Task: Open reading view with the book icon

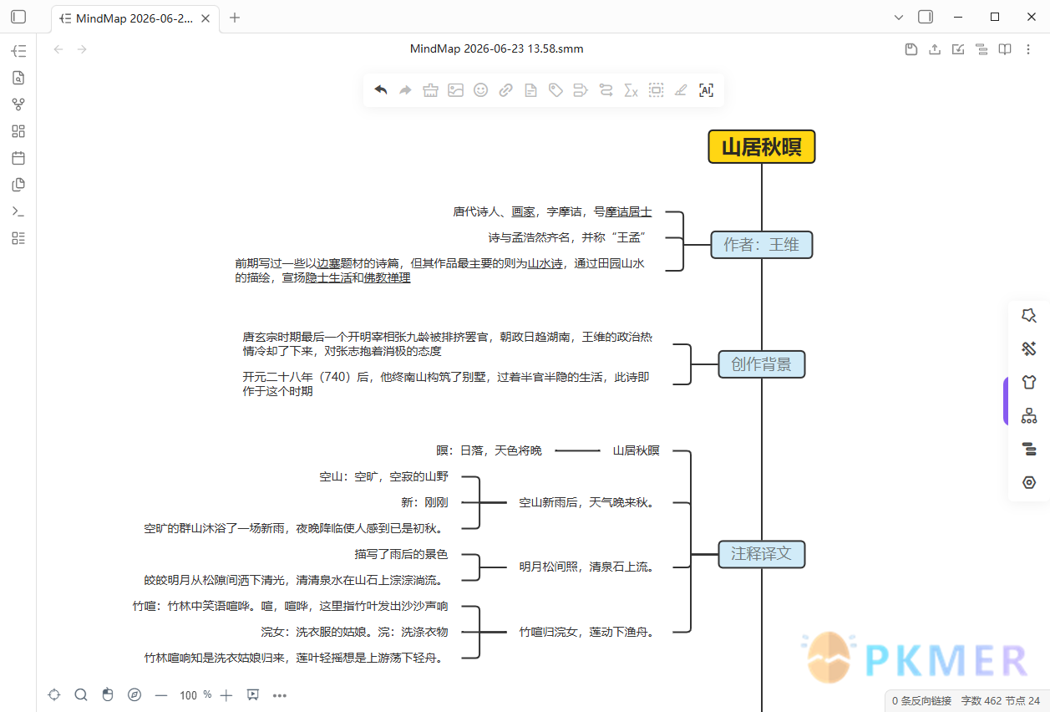Action: tap(1005, 49)
